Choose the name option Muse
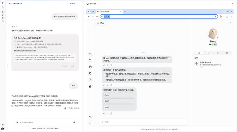 [x=119, y=107]
